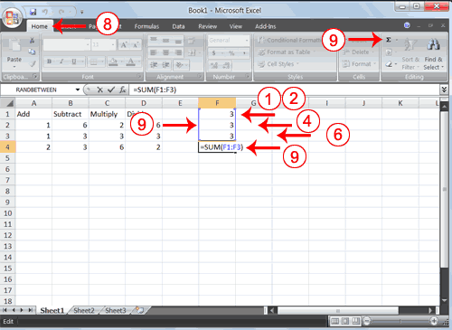This screenshot has height=330, width=452.
Task: Open Find & Select menu
Action: [434, 53]
